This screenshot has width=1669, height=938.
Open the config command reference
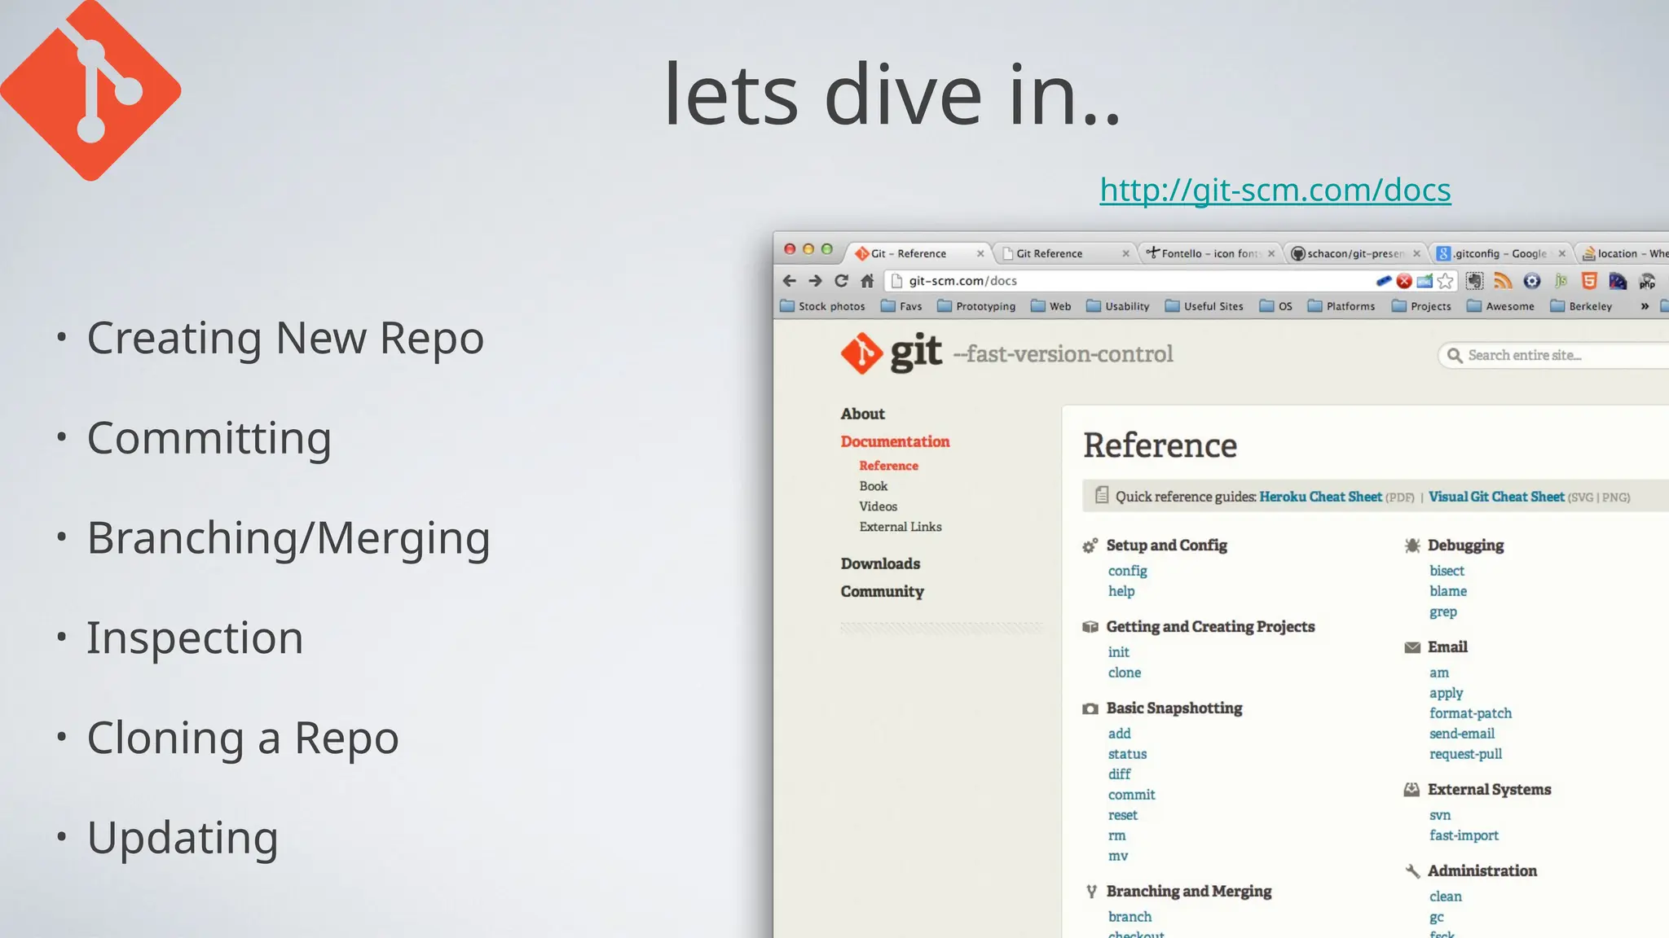pyautogui.click(x=1127, y=571)
